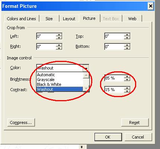This screenshot has height=149, width=160.
Task: Increase Top crop value with up arrow
Action: pyautogui.click(x=127, y=35)
